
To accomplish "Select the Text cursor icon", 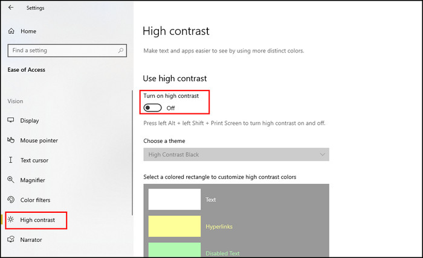I will (x=10, y=160).
